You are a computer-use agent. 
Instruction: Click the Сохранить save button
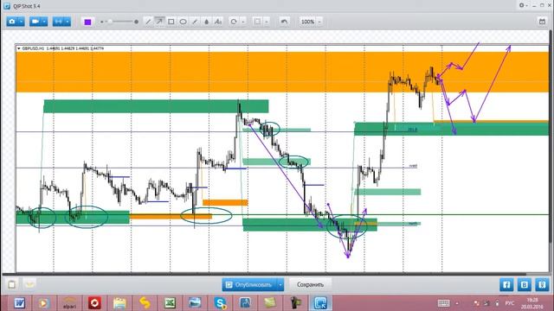point(310,284)
